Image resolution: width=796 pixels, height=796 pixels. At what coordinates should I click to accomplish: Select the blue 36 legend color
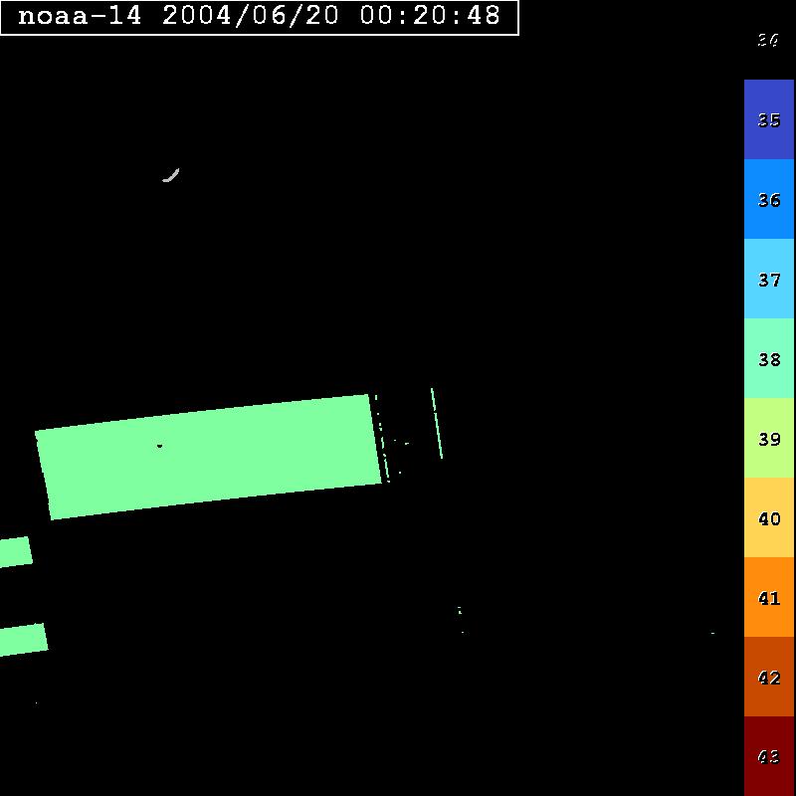pyautogui.click(x=768, y=199)
